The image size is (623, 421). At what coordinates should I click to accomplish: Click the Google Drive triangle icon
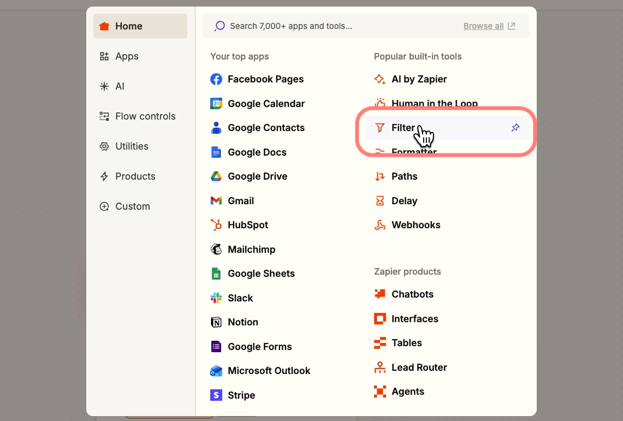[x=216, y=176]
